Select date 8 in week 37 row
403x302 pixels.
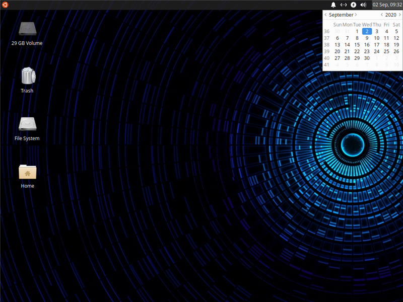pyautogui.click(x=357, y=38)
